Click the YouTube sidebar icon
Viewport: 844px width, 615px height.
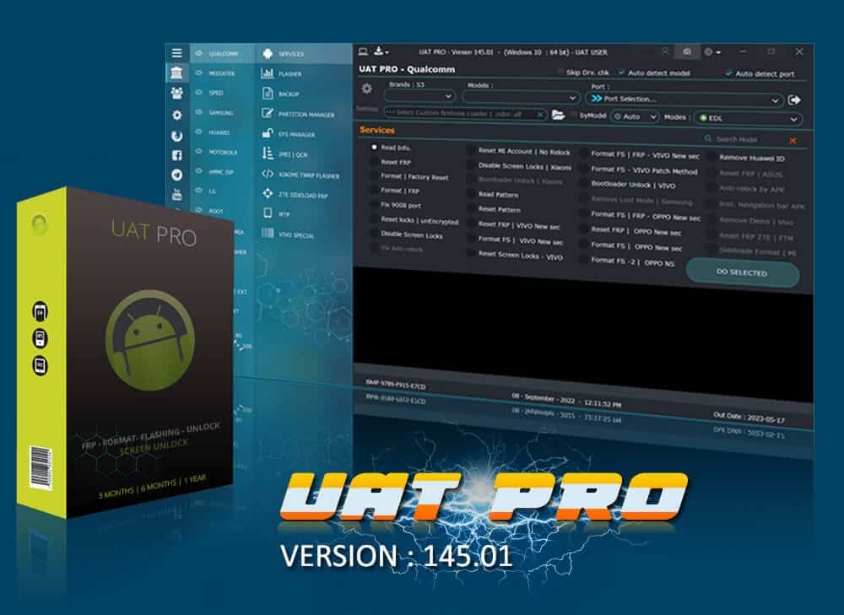(x=176, y=195)
